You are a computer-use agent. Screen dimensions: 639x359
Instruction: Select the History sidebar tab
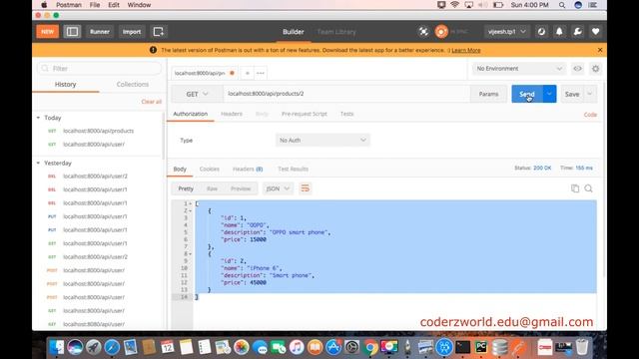pyautogui.click(x=65, y=84)
